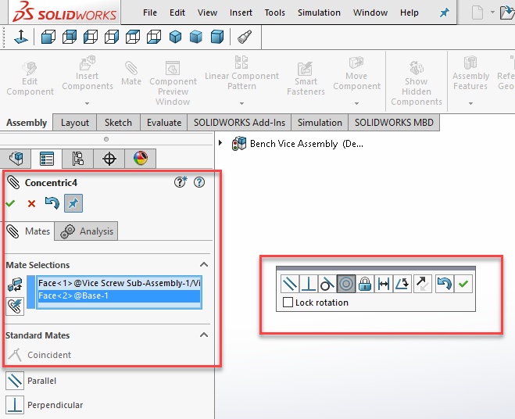This screenshot has width=515, height=419.
Task: Choose Perpendicular standard mate
Action: click(x=45, y=405)
